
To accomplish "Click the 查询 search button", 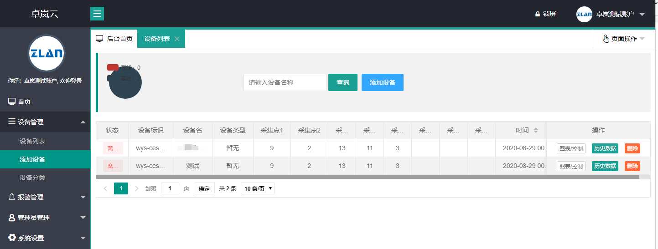I will pos(342,82).
